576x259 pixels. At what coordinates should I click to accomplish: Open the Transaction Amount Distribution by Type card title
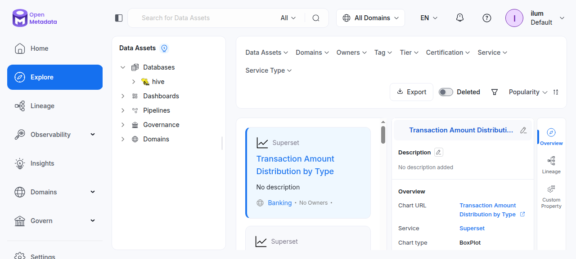point(295,165)
